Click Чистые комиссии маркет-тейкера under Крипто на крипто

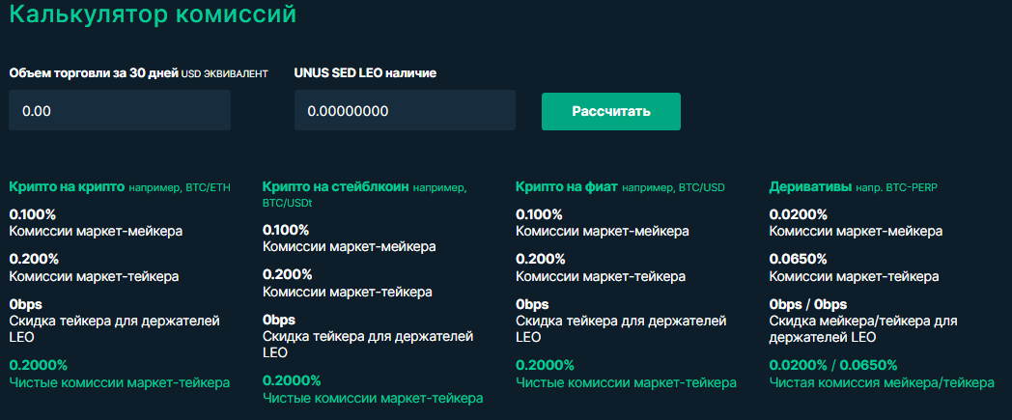tap(120, 382)
